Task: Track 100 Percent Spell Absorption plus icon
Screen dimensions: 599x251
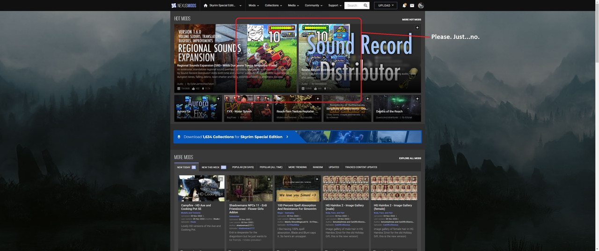Action: (x=317, y=179)
